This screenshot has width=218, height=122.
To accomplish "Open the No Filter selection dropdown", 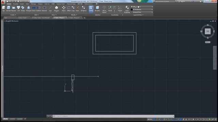I will [x=97, y=9].
